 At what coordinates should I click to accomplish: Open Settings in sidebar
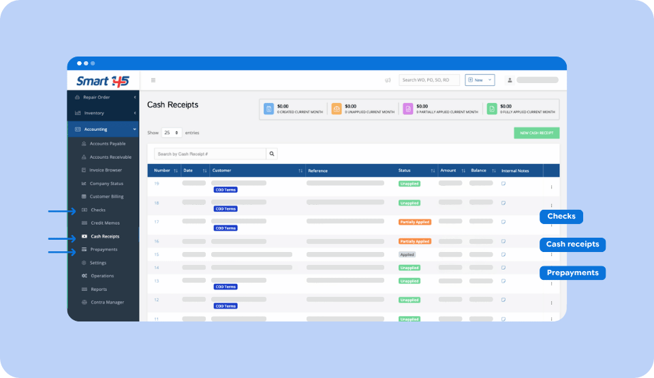click(x=97, y=263)
